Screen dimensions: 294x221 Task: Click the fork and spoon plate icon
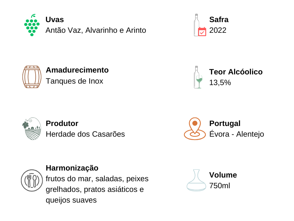(x=32, y=180)
